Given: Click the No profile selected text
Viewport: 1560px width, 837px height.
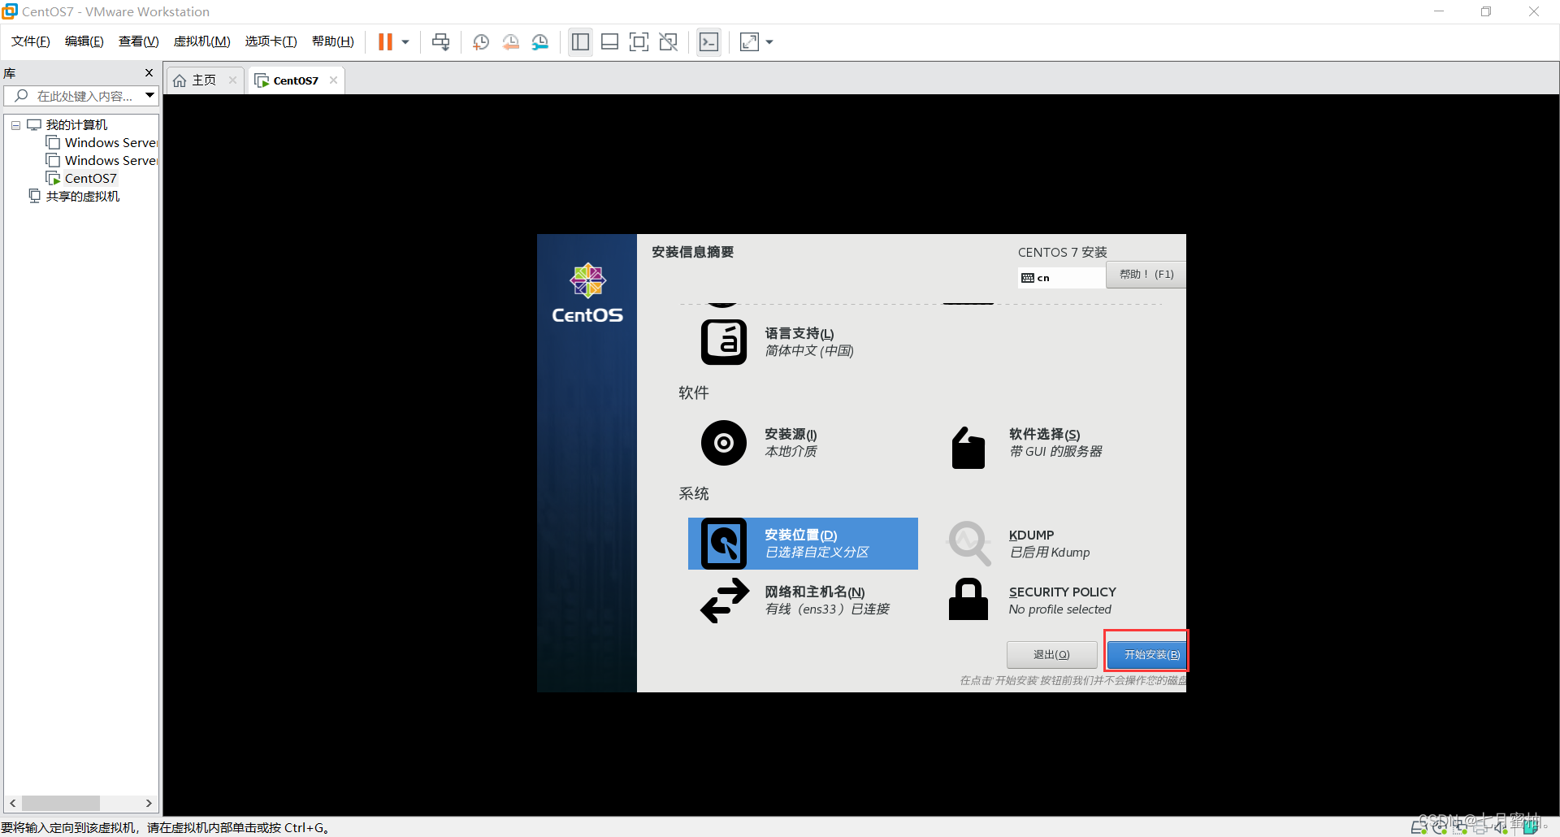Looking at the screenshot, I should point(1060,609).
